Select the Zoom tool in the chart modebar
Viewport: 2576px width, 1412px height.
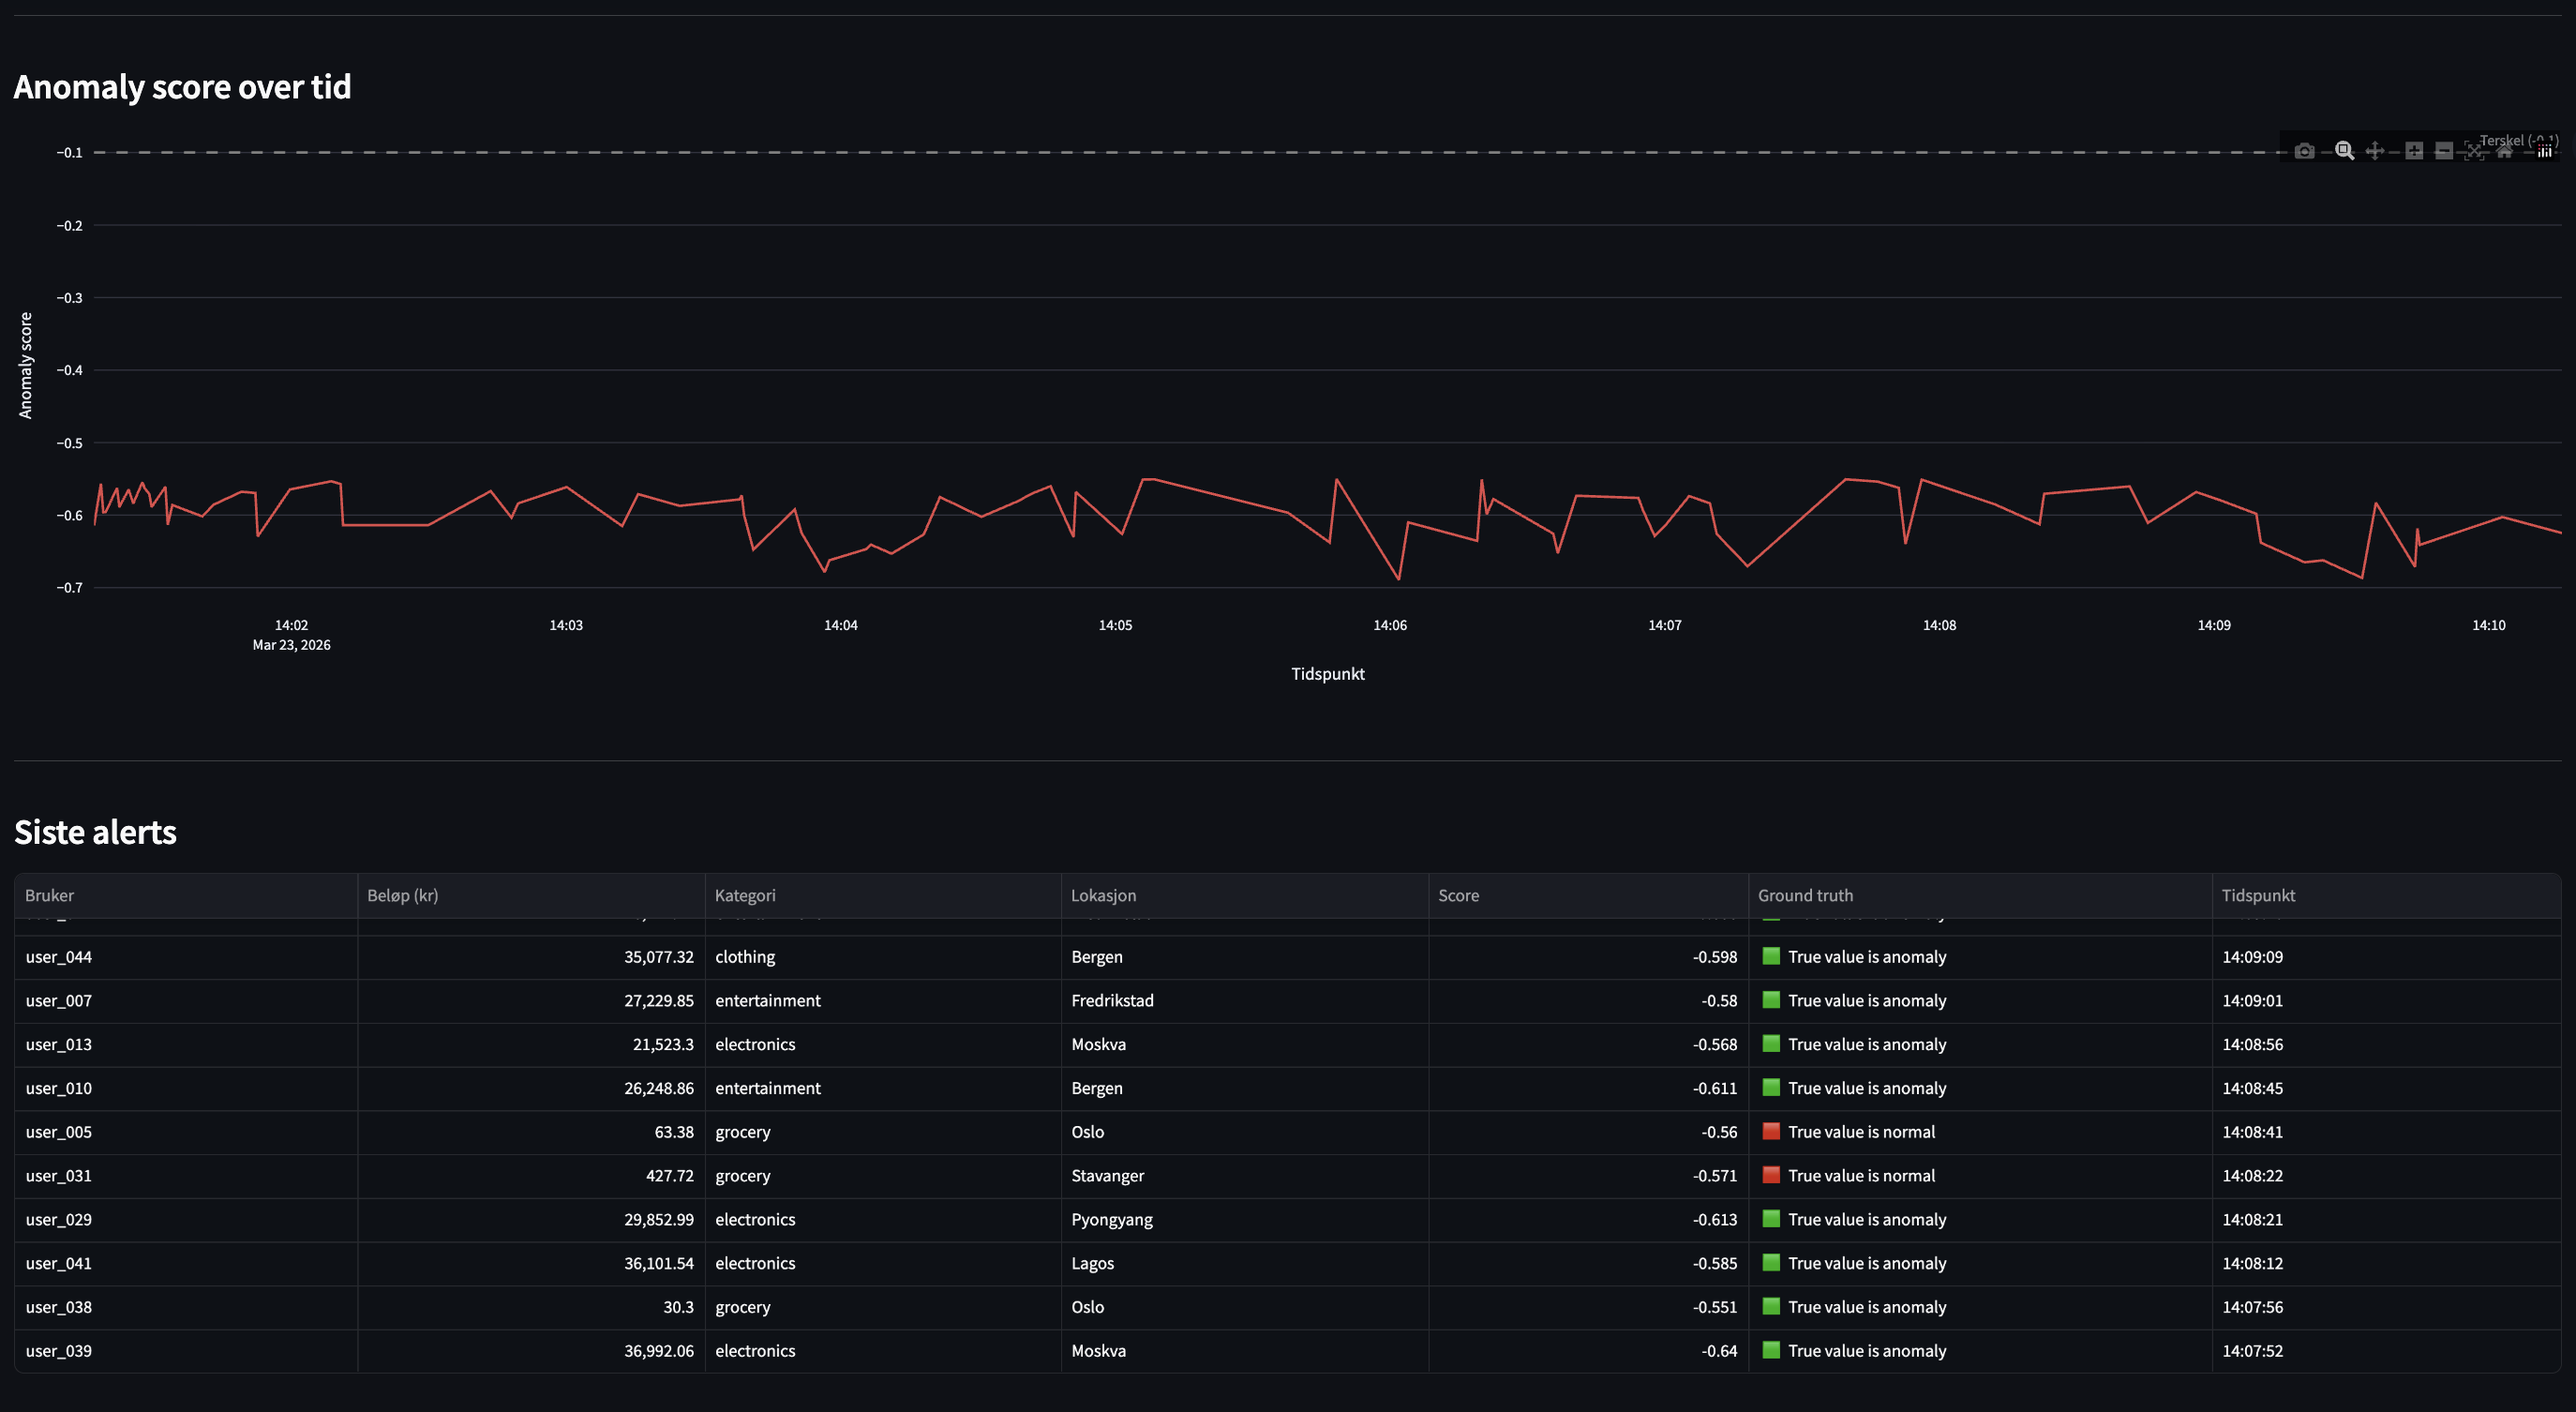click(2344, 152)
